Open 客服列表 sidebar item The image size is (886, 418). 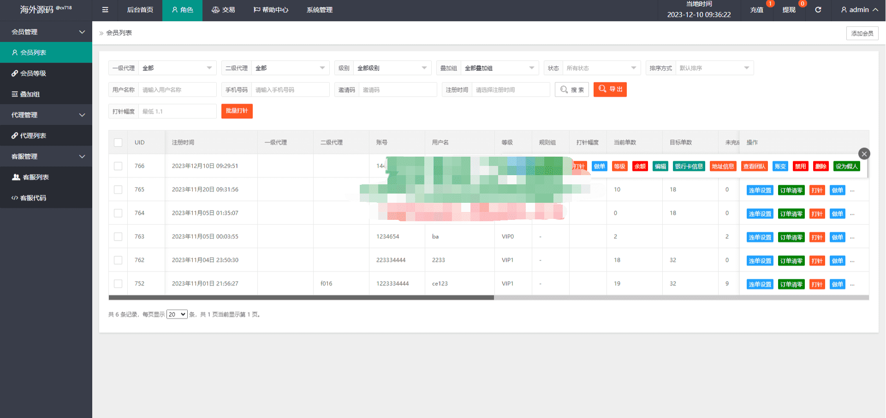[36, 177]
